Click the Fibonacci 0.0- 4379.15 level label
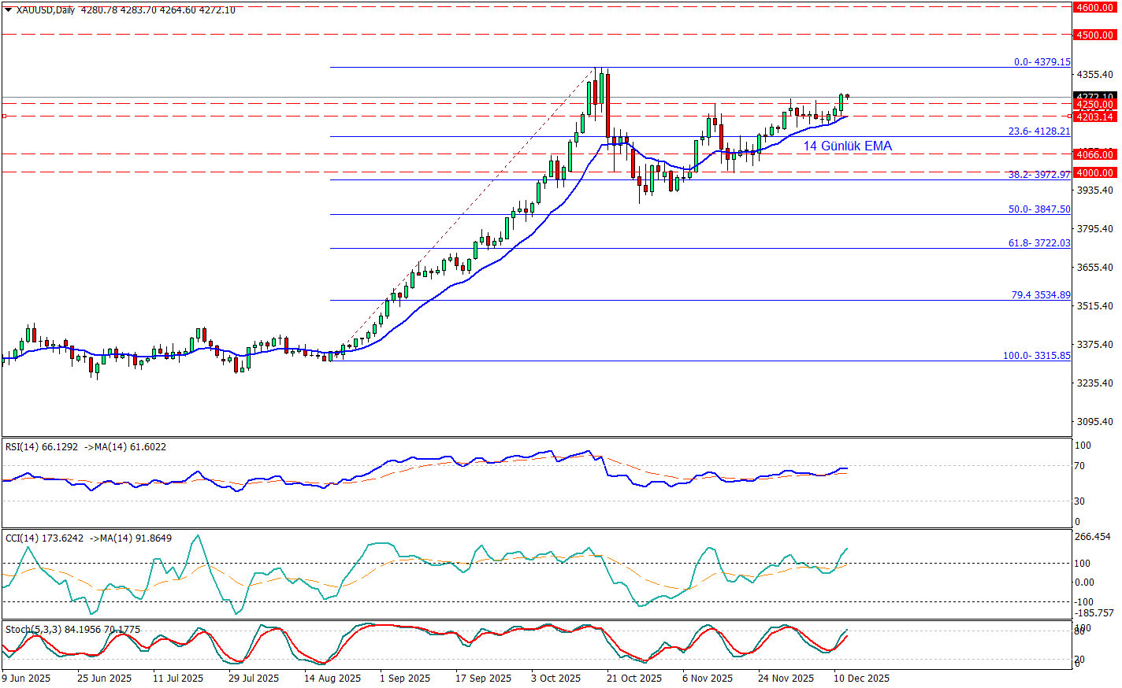The image size is (1122, 688). (1042, 61)
